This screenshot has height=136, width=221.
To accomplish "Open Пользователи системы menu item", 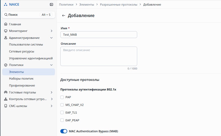I will tap(26, 44).
